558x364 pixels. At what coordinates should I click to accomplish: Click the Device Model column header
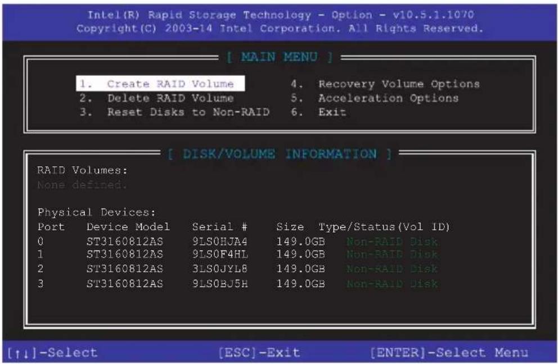click(128, 227)
